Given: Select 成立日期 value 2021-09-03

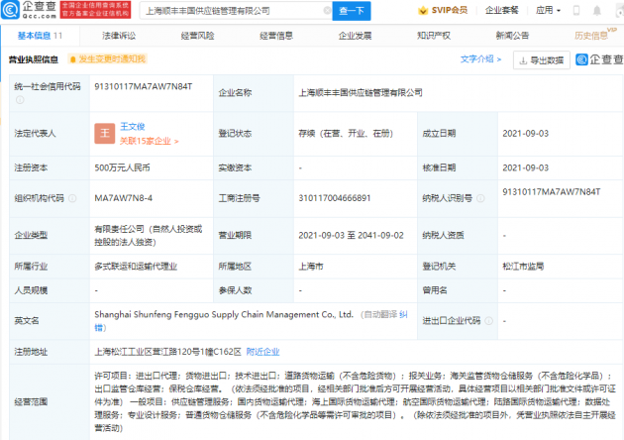Looking at the screenshot, I should click(525, 134).
